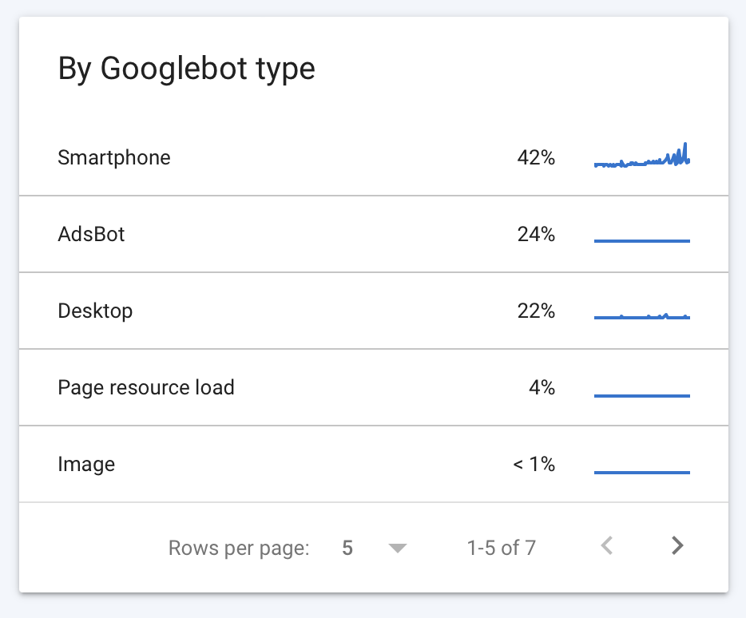Open the Image crawl row
The width and height of the screenshot is (746, 618).
point(374,464)
